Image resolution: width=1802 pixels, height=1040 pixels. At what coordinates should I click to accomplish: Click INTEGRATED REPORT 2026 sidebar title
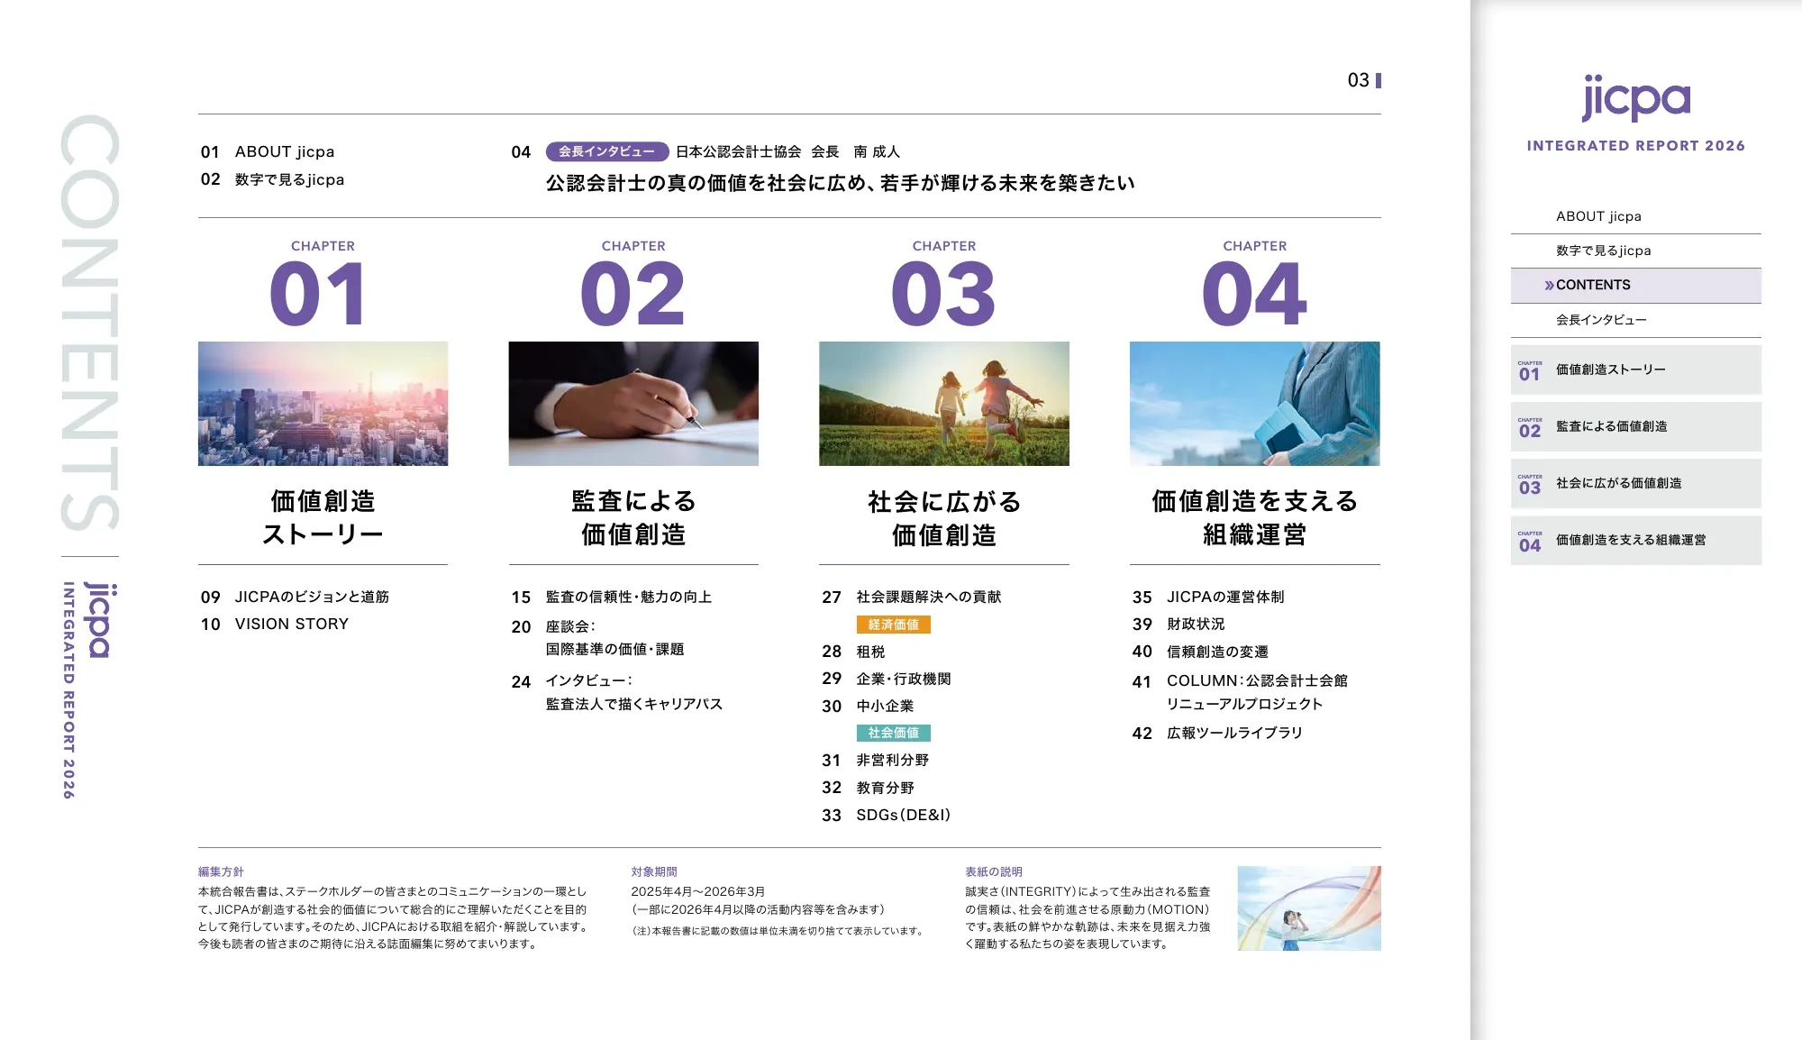[1635, 146]
